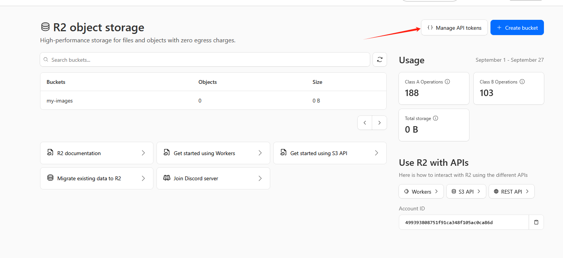The image size is (563, 258).
Task: Click the Discord icon on Join card
Action: (166, 178)
